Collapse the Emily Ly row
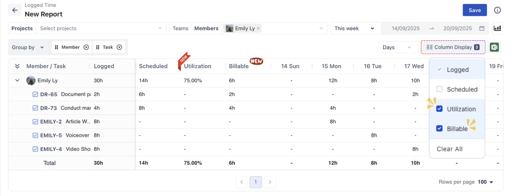 [17, 80]
